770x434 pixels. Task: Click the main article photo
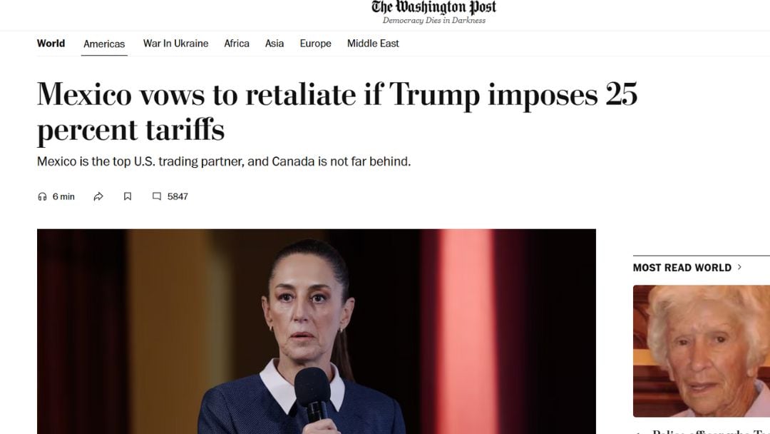317,331
